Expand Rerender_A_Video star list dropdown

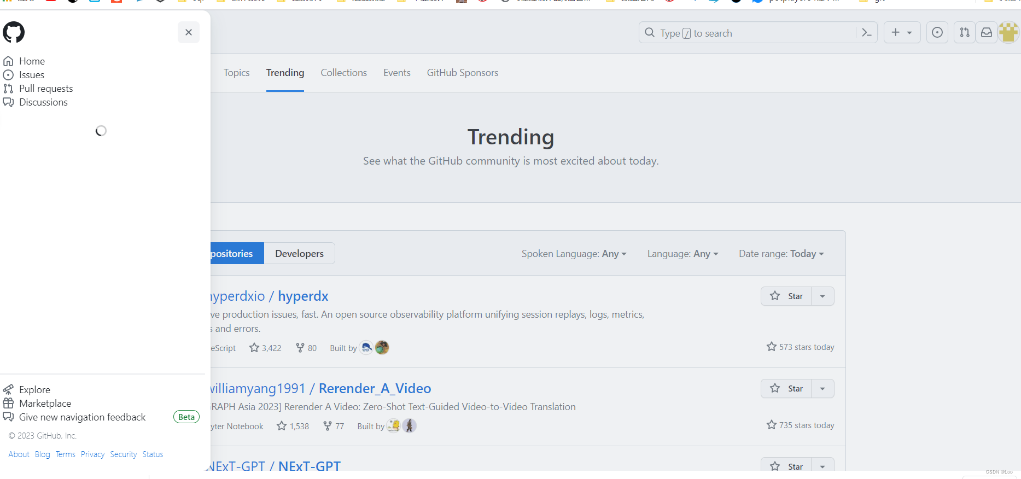823,388
